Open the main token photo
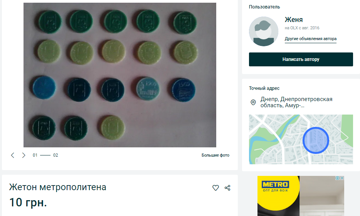Image resolution: width=360 pixels, height=216 pixels. [x=120, y=75]
